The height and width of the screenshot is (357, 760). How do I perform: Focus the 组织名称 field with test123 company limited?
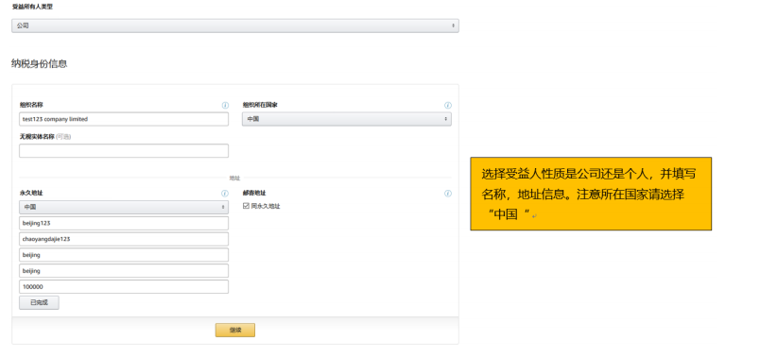coord(124,119)
